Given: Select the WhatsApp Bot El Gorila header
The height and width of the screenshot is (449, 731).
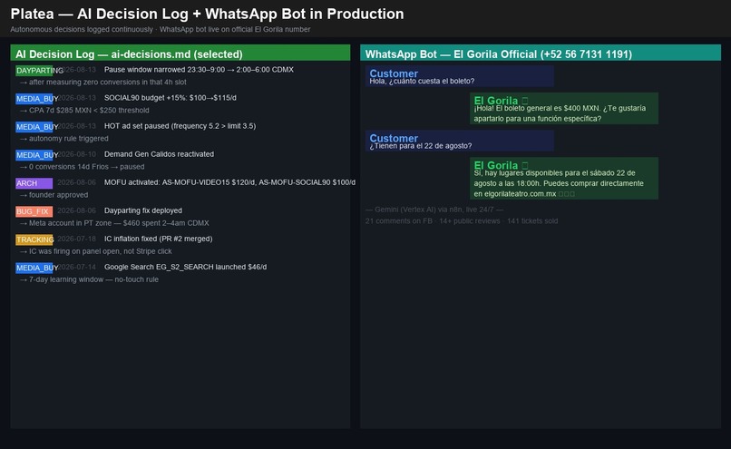Looking at the screenshot, I should 541,53.
